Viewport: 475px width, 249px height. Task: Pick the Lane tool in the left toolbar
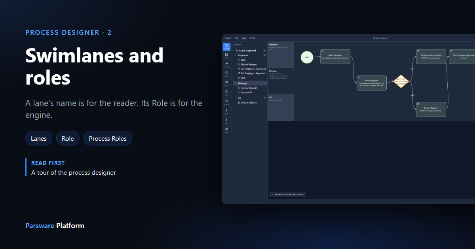coord(226,56)
